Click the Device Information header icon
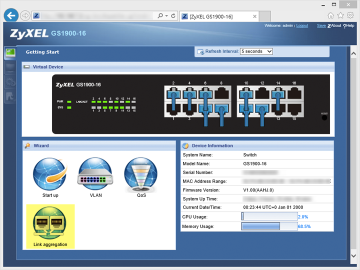 [185, 146]
